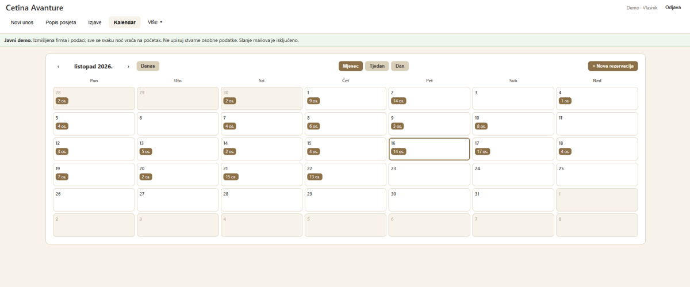The image size is (690, 287).
Task: Select the October 24 day cell
Action: tap(513, 174)
